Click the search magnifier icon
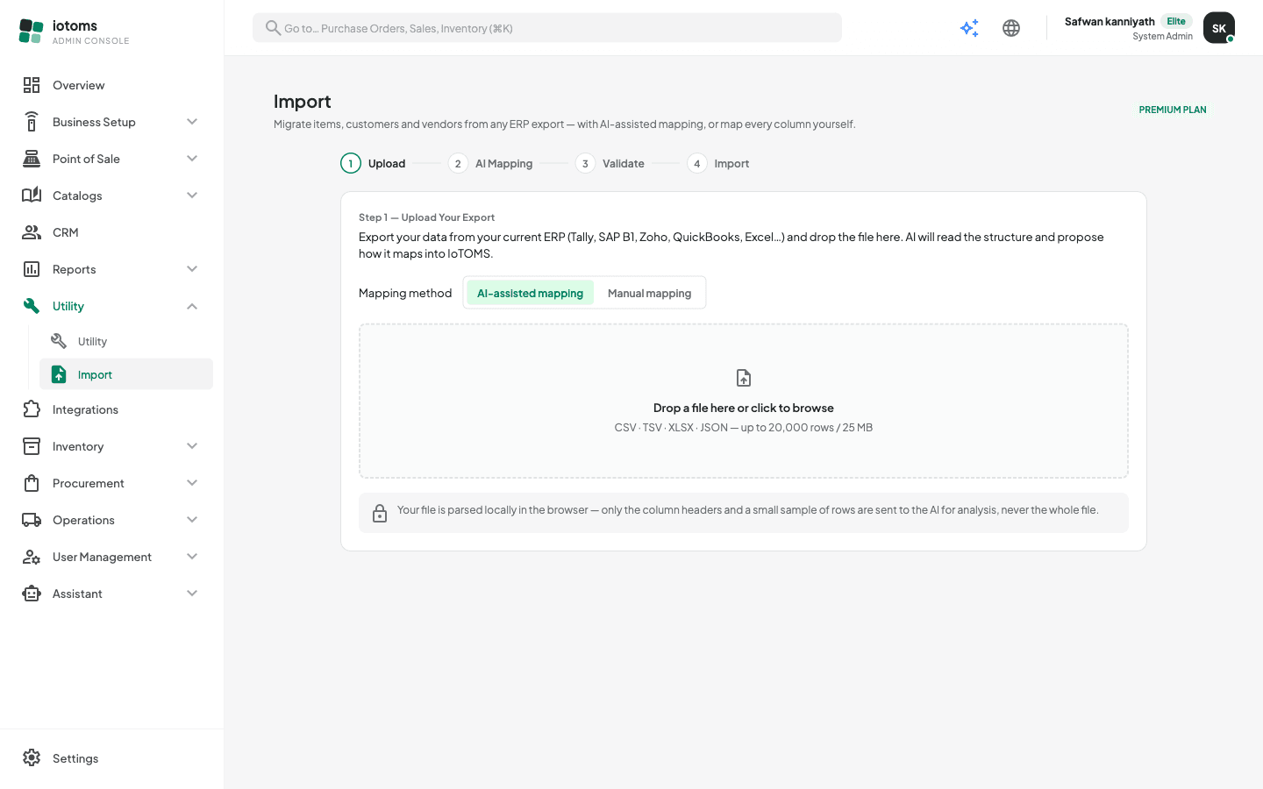Screen dimensions: 1263x789 point(273,28)
